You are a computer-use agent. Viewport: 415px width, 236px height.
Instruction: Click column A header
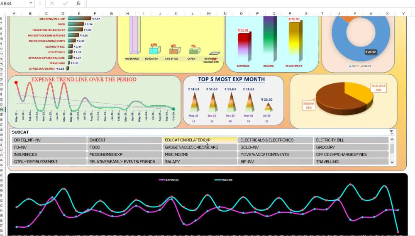[14, 14]
